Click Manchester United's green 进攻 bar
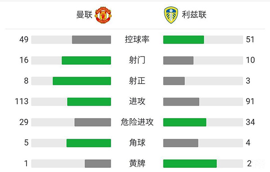This screenshot has height=172, width=270. coord(89,102)
